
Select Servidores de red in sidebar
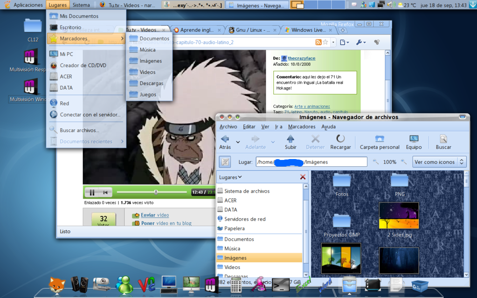(x=260, y=219)
